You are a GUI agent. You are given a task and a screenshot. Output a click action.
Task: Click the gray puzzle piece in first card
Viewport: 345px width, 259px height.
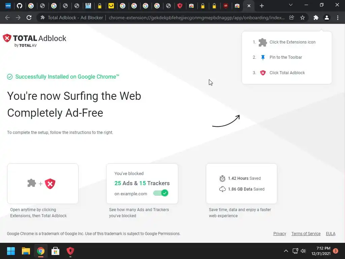click(32, 183)
